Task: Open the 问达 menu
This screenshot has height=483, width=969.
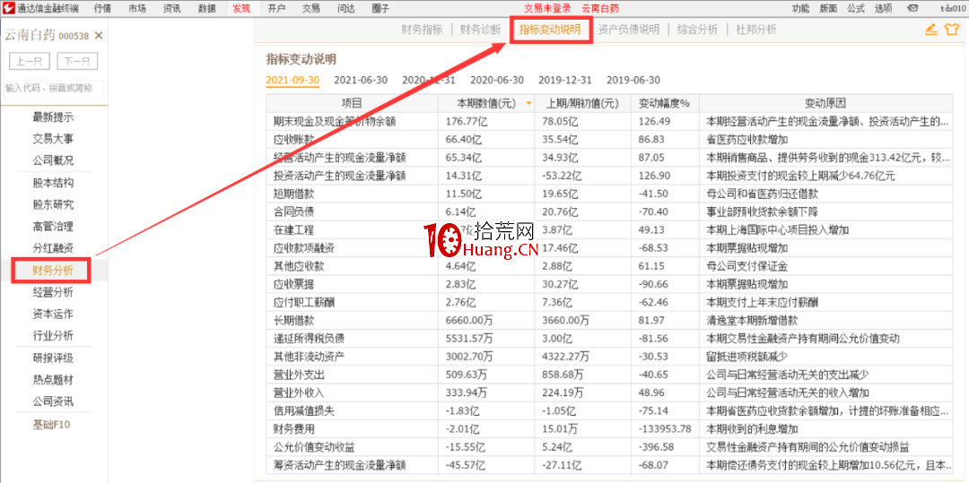Action: tap(346, 9)
